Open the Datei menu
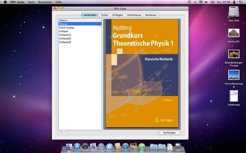 pos(31,2)
